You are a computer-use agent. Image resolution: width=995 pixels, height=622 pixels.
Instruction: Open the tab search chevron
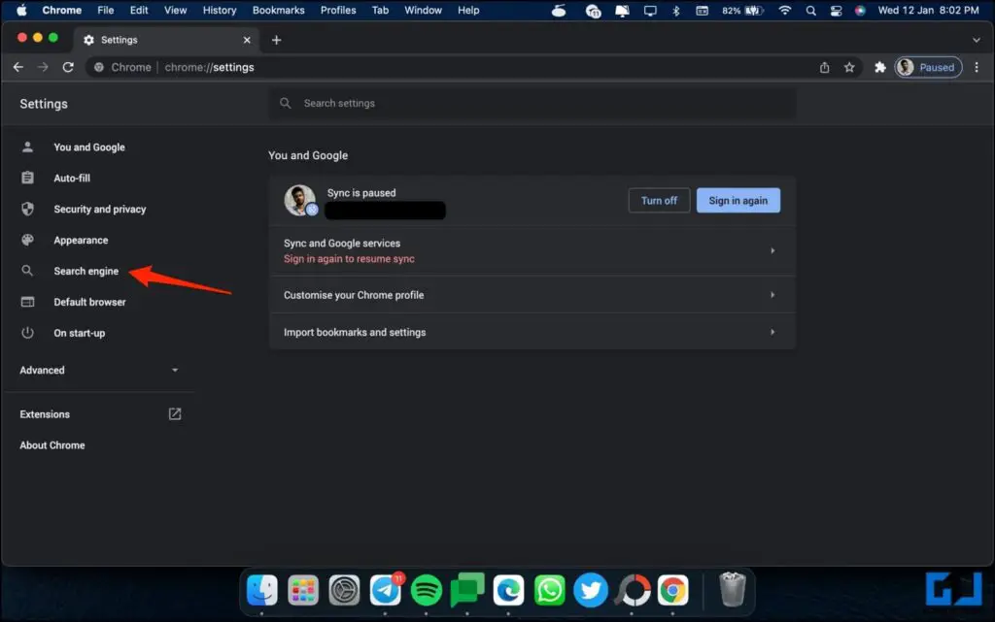click(x=976, y=40)
